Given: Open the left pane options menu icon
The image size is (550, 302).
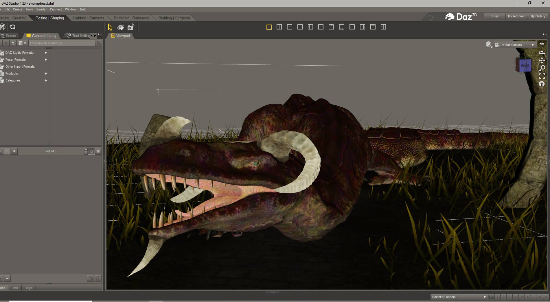Looking at the screenshot, I should [x=100, y=35].
